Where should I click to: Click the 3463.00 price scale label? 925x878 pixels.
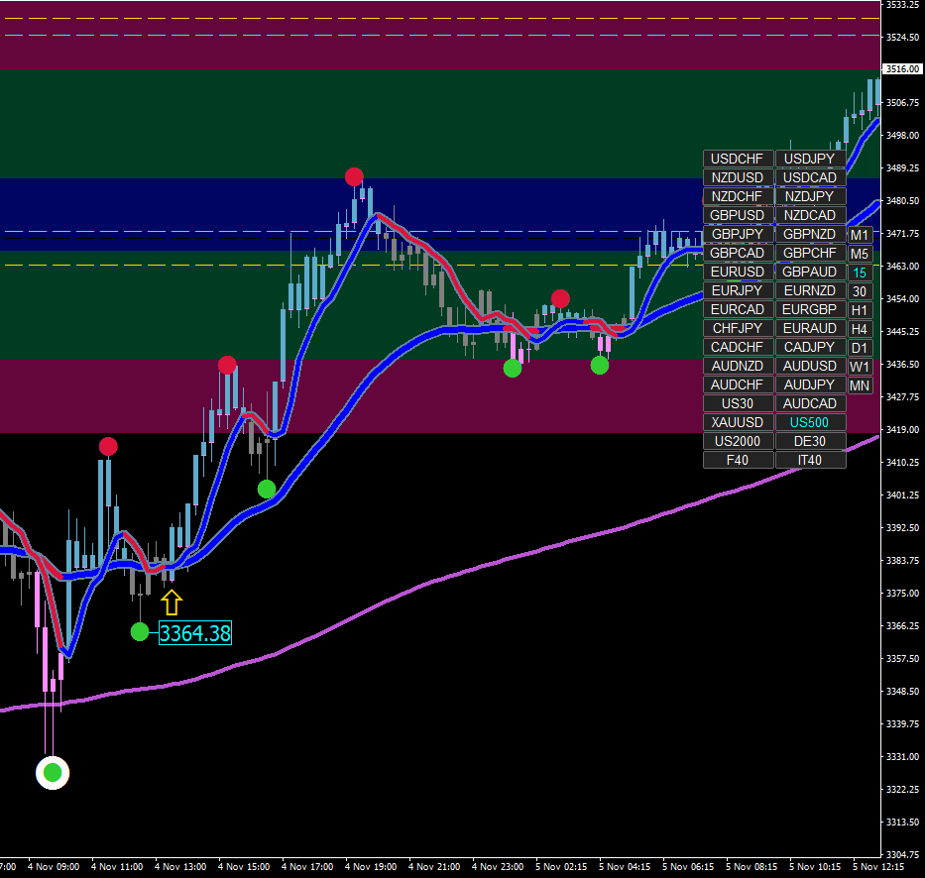click(x=902, y=266)
